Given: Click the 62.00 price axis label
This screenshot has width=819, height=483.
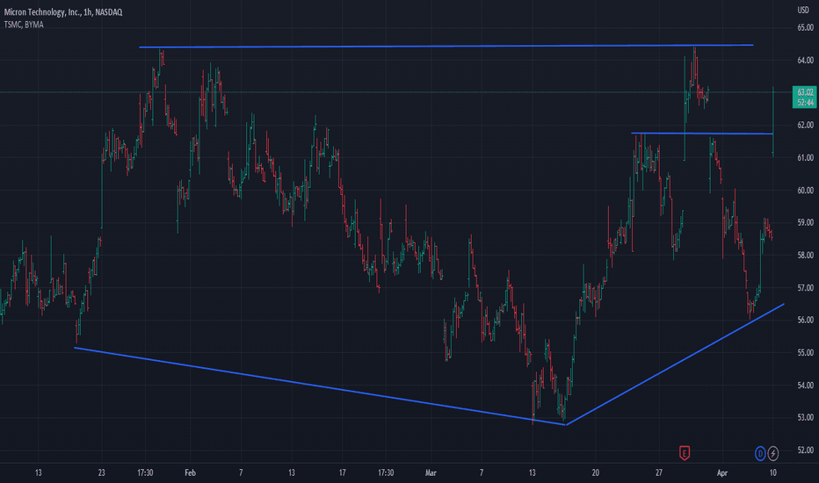Looking at the screenshot, I should pyautogui.click(x=805, y=126).
